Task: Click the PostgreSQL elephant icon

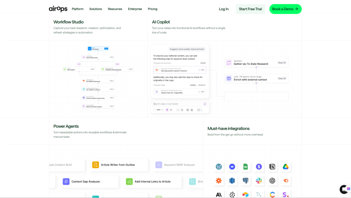Action: 245,181
